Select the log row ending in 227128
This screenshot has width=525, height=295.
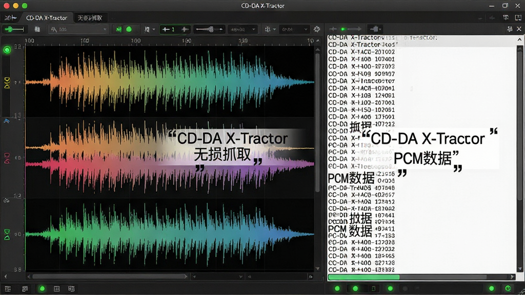(x=361, y=263)
